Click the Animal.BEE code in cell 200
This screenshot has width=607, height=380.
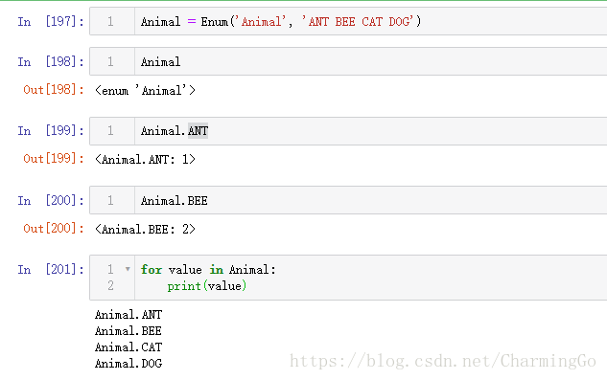tap(175, 201)
